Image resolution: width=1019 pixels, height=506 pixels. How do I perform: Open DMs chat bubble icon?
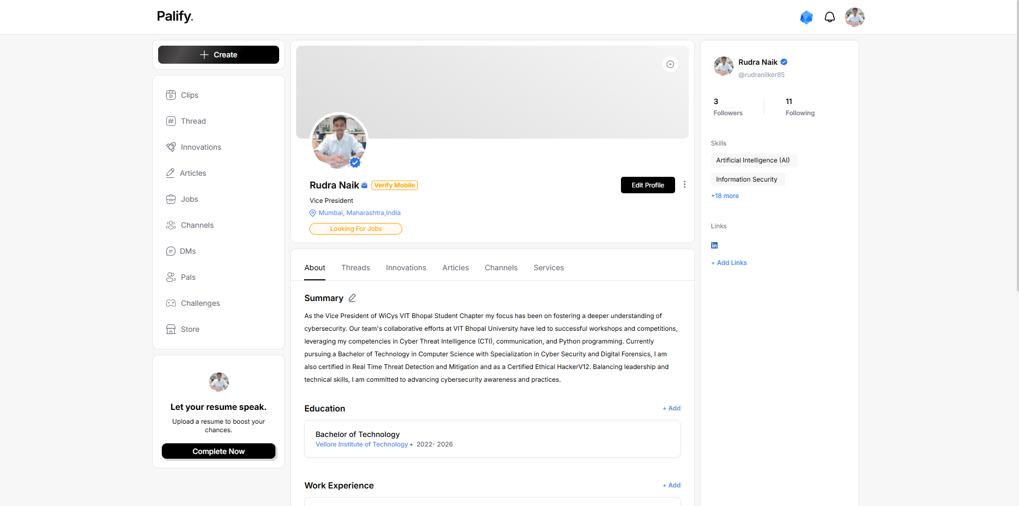tap(170, 251)
